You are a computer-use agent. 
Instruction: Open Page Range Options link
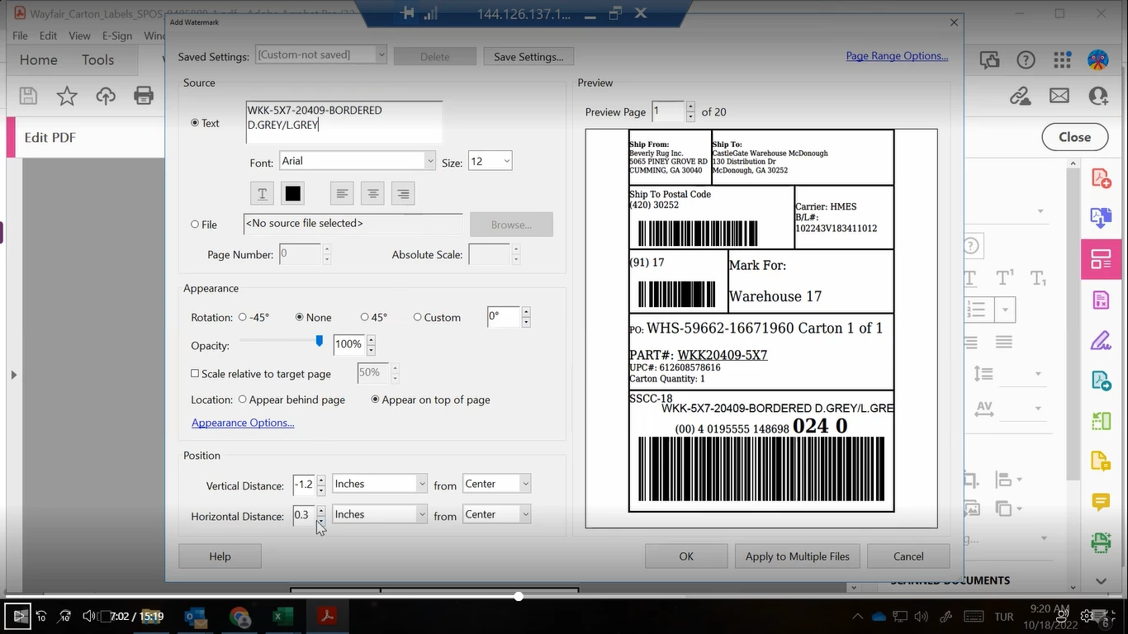[x=897, y=56]
